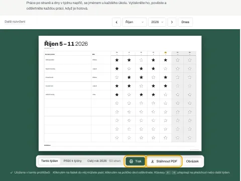241x181 pixels.
Task: Uncheck Monday star in first chore row
Action: (x=117, y=60)
